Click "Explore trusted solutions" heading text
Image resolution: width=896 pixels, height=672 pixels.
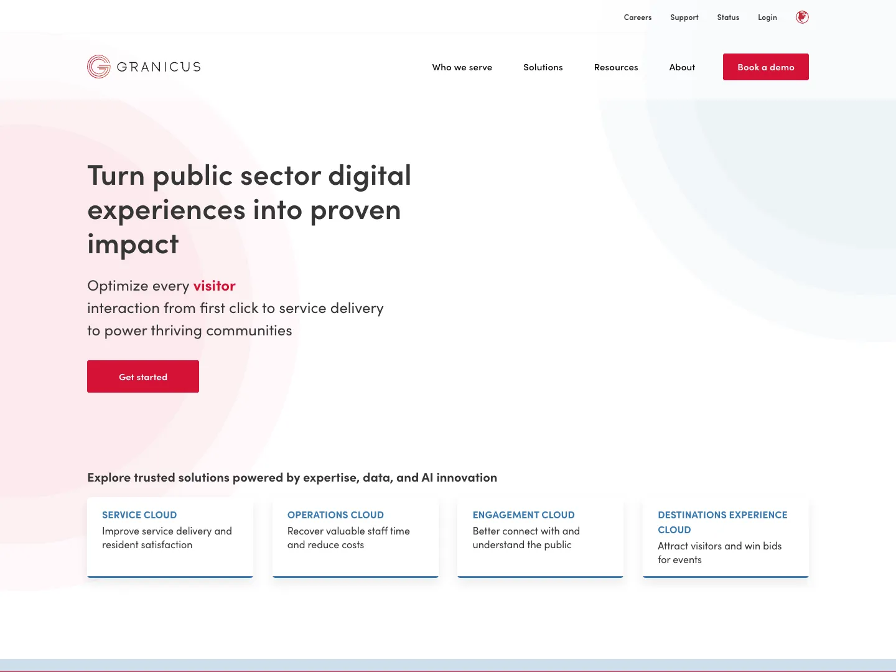(x=292, y=477)
